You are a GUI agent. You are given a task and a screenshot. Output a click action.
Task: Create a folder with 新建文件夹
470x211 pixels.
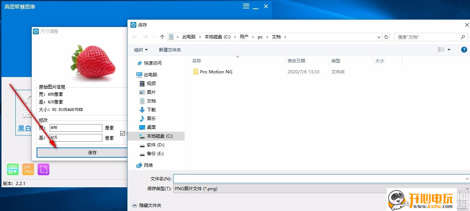(170, 49)
